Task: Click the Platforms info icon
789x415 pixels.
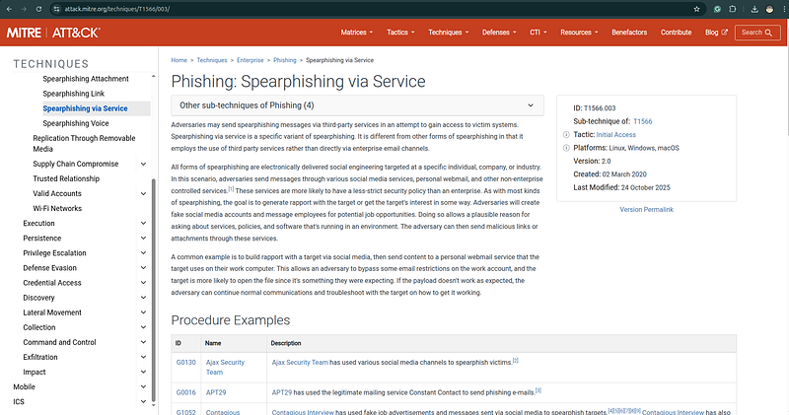Action: pos(566,148)
